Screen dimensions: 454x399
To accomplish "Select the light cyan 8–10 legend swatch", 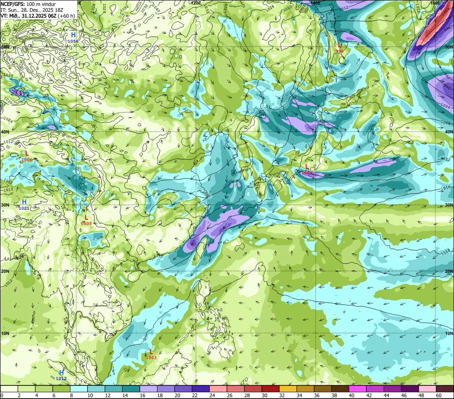I will click(x=79, y=389).
